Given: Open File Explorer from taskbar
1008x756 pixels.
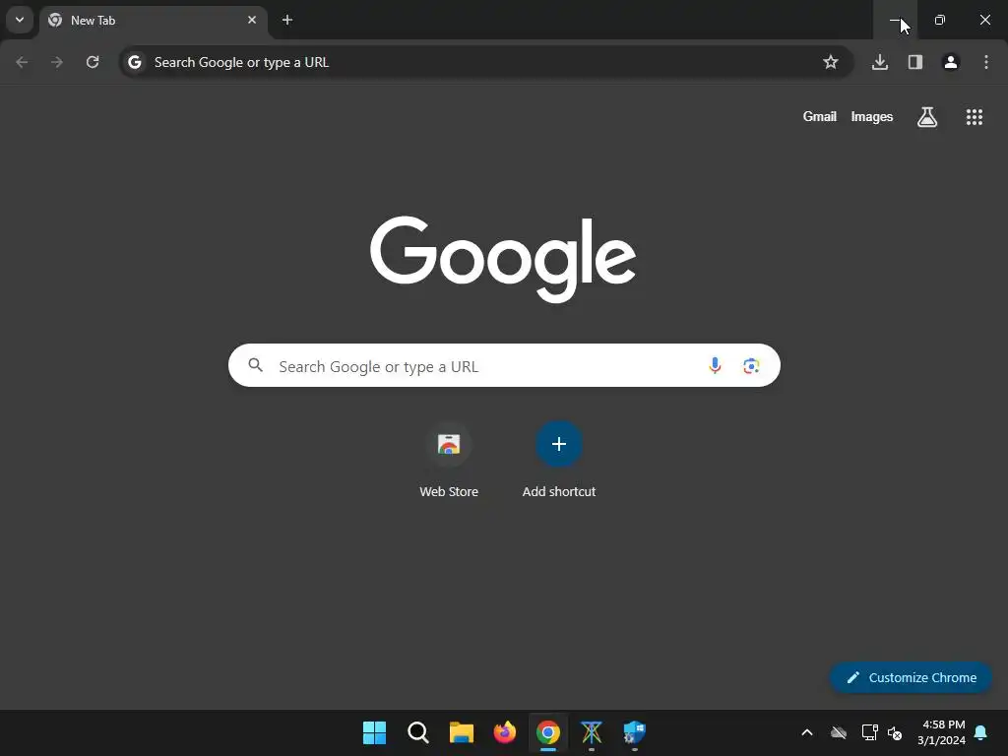Looking at the screenshot, I should [x=461, y=732].
